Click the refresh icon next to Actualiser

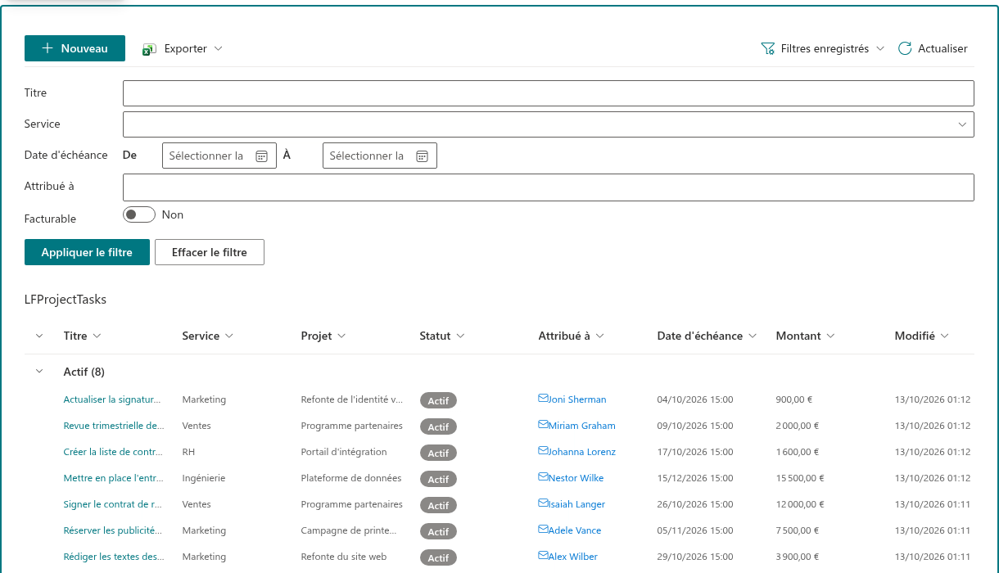905,48
